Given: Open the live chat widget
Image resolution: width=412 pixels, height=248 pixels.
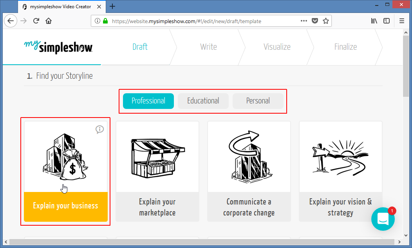Looking at the screenshot, I should 383,219.
